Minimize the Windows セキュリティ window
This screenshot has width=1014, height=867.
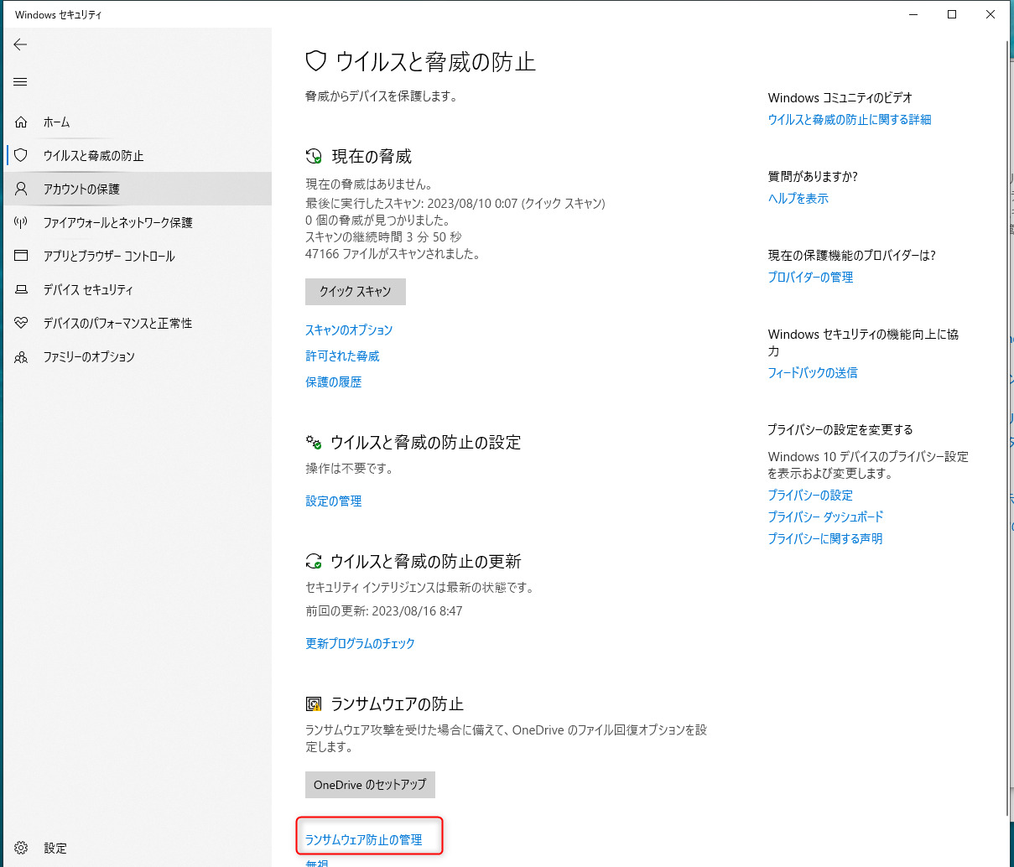tap(913, 14)
